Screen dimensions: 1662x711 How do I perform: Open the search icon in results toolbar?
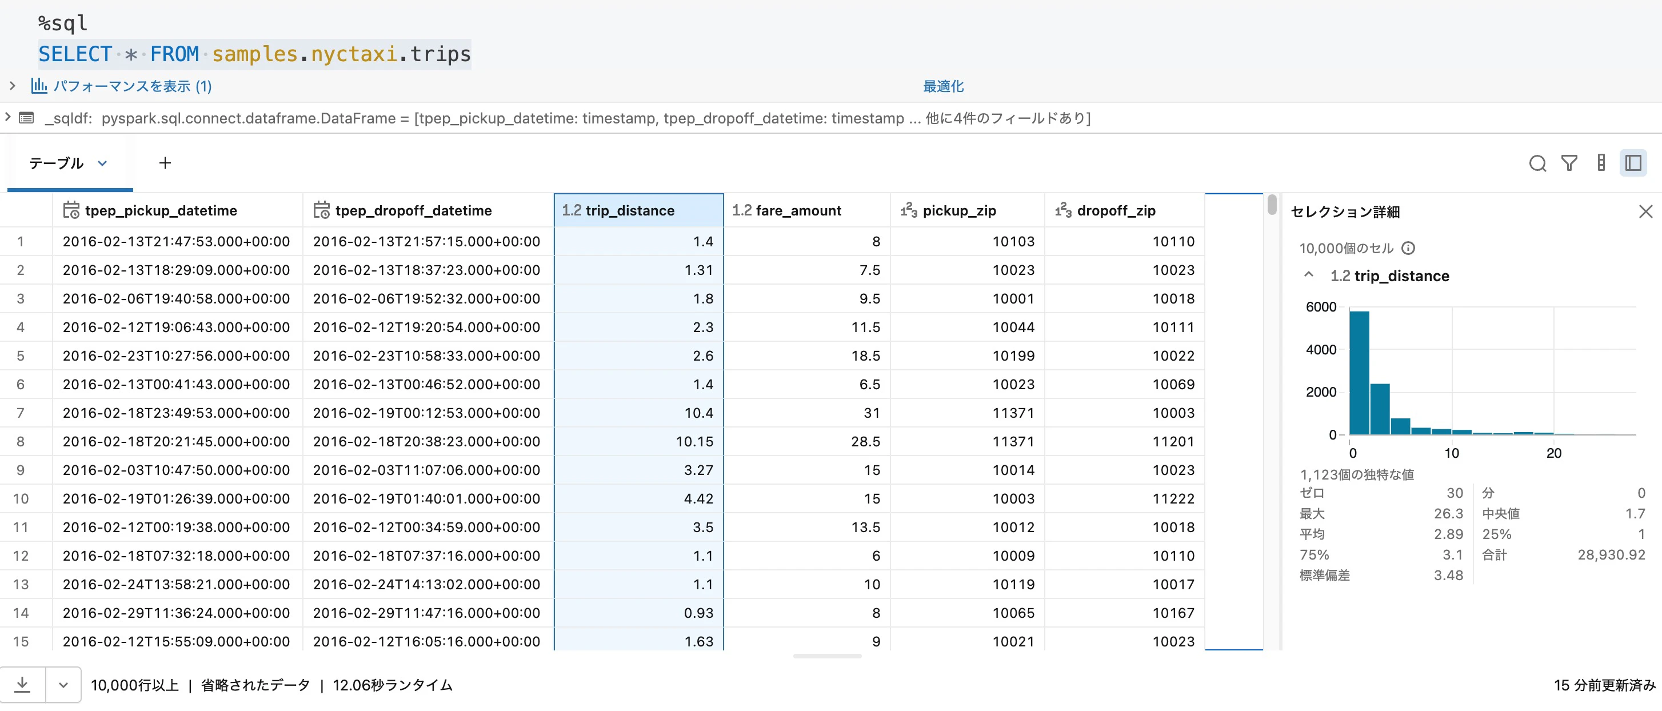(1537, 163)
